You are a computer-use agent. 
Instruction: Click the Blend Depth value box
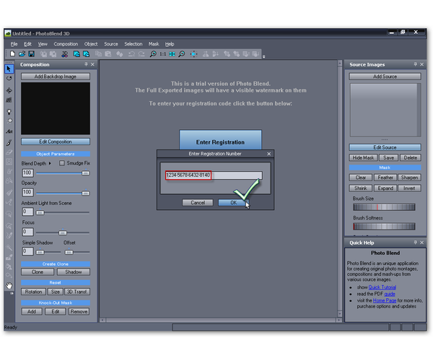click(x=27, y=173)
